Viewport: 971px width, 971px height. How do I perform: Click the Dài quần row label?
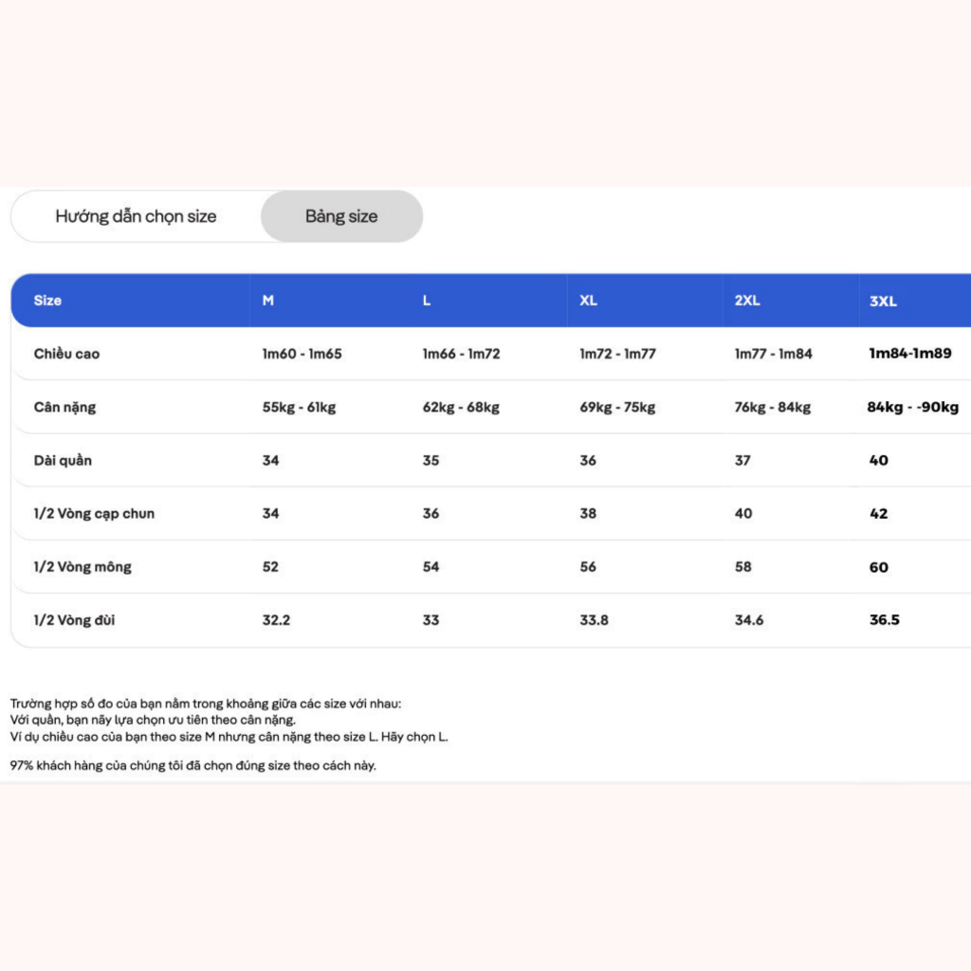click(63, 460)
